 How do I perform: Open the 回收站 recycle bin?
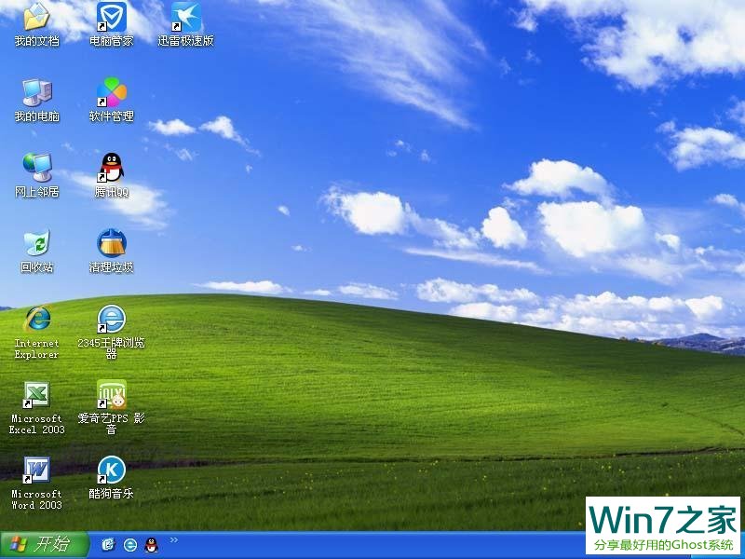[35, 246]
